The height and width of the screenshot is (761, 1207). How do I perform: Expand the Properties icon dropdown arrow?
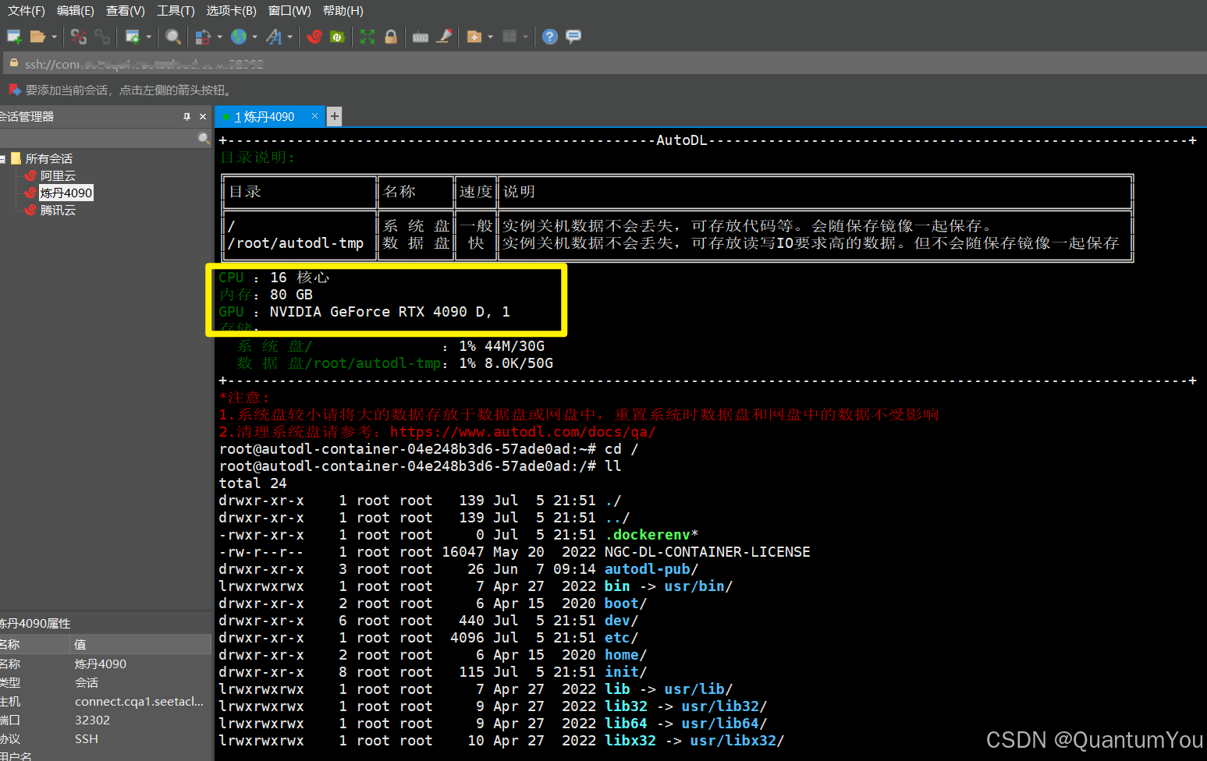148,37
